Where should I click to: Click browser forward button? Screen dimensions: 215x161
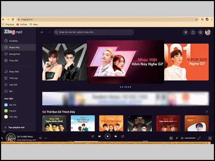pos(8,19)
